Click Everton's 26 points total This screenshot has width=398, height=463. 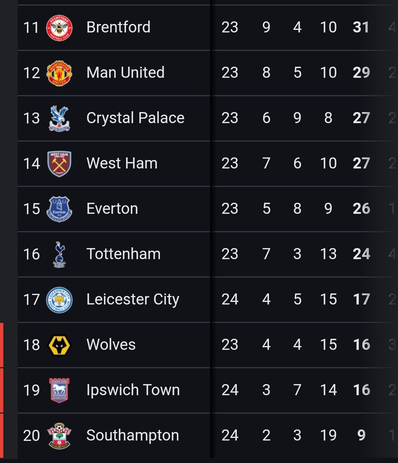(x=361, y=209)
